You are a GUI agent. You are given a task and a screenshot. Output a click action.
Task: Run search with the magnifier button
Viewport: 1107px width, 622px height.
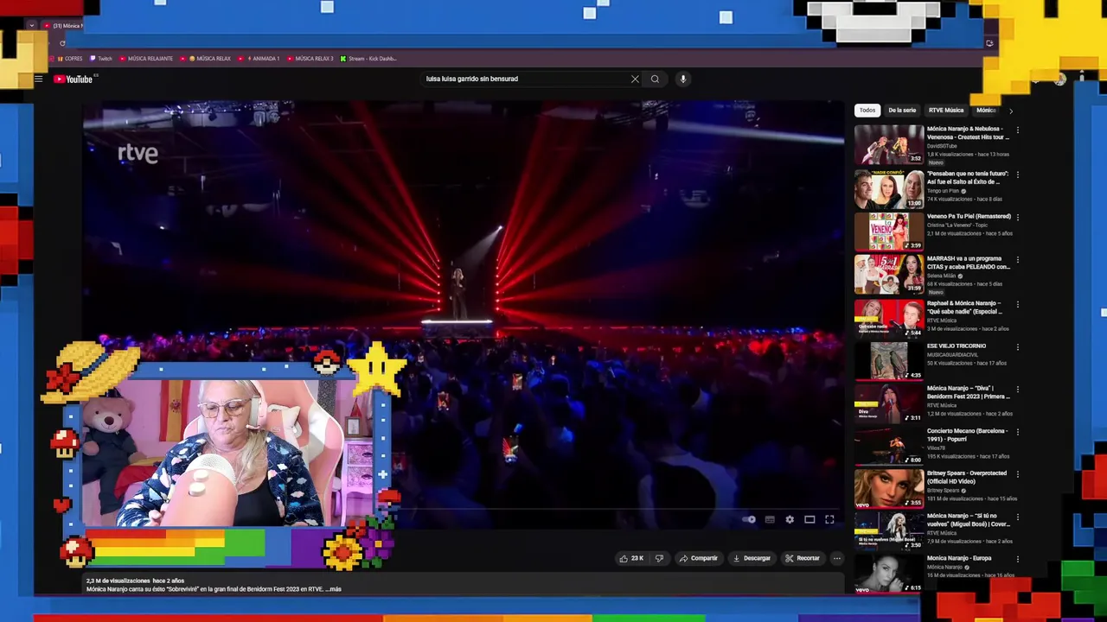click(x=655, y=79)
